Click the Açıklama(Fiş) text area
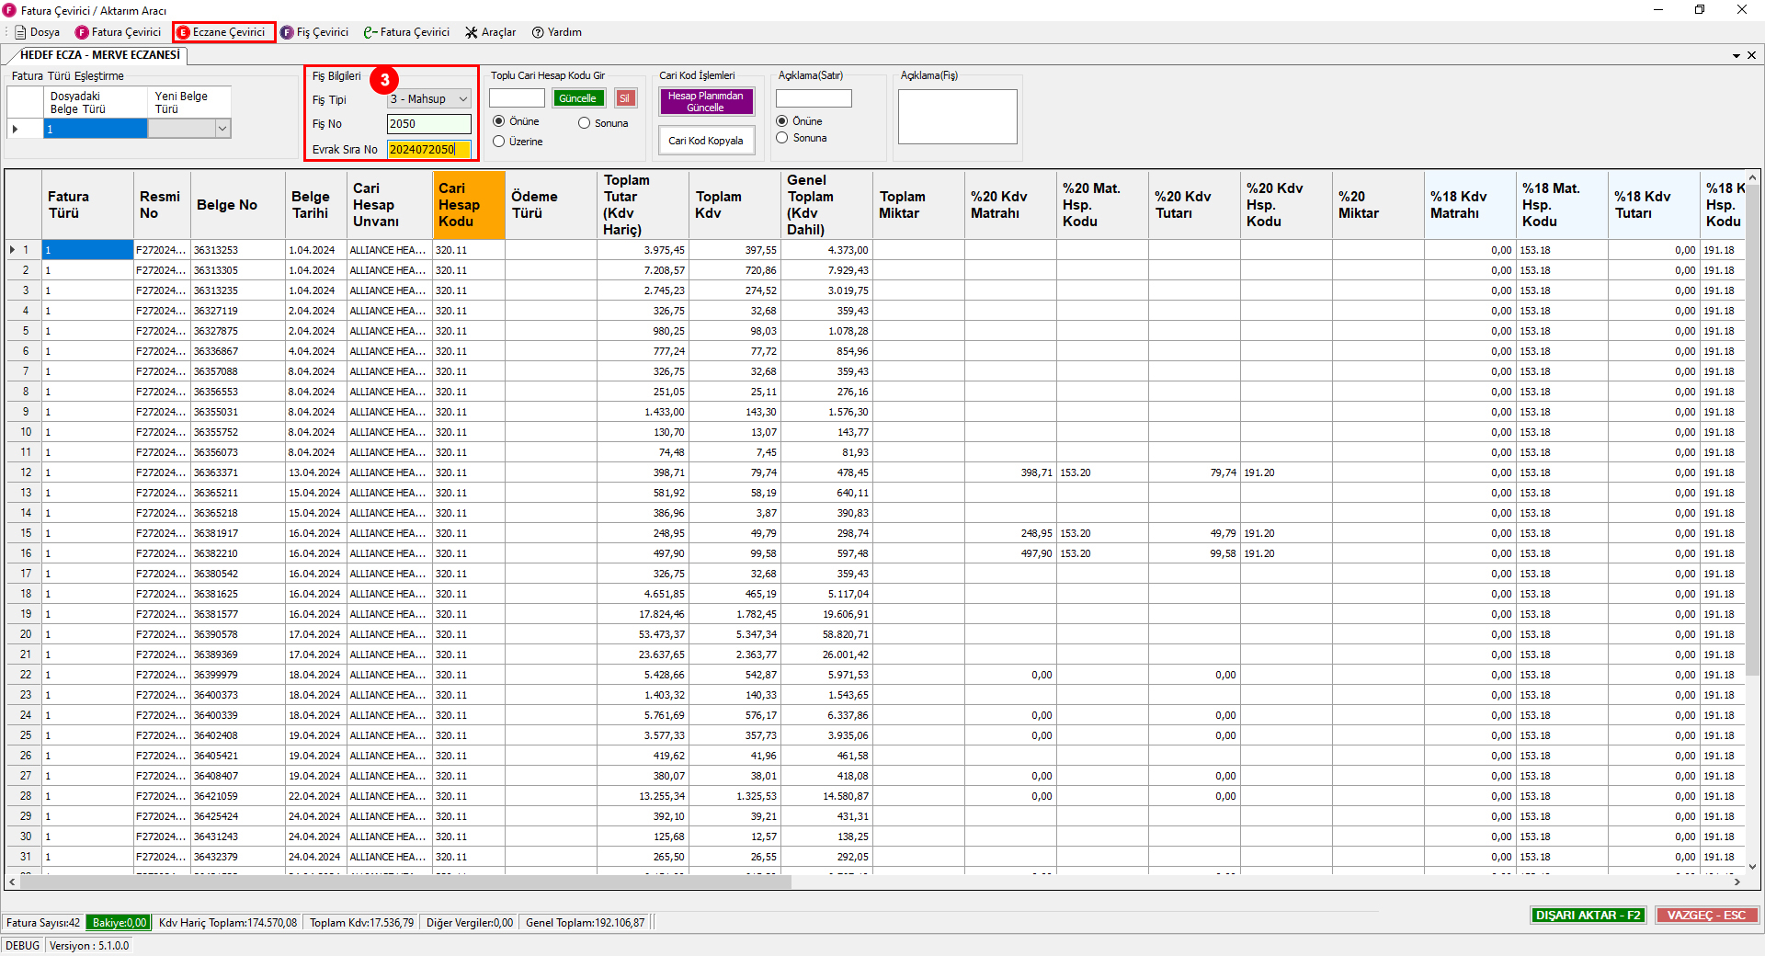Screen dimensions: 1765x956 (x=957, y=117)
